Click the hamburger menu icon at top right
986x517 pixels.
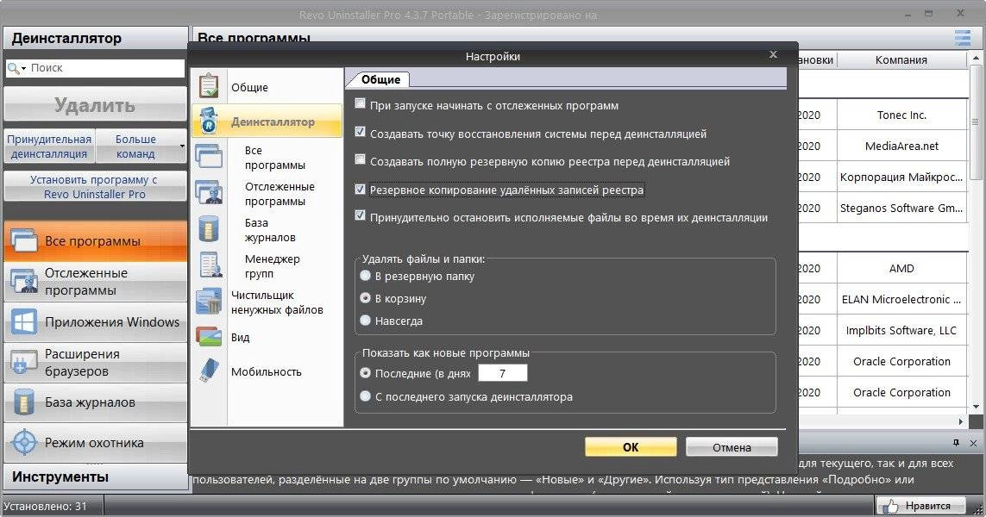tap(962, 38)
